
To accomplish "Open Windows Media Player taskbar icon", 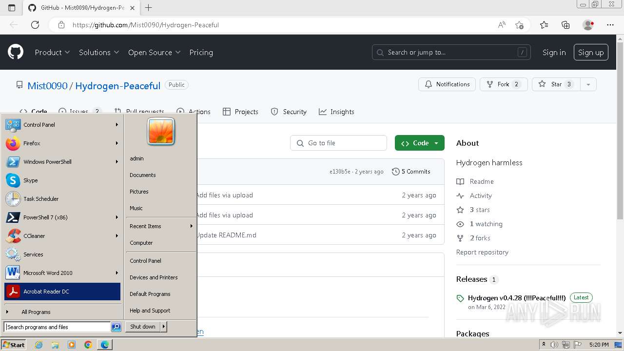I will click(x=72, y=345).
